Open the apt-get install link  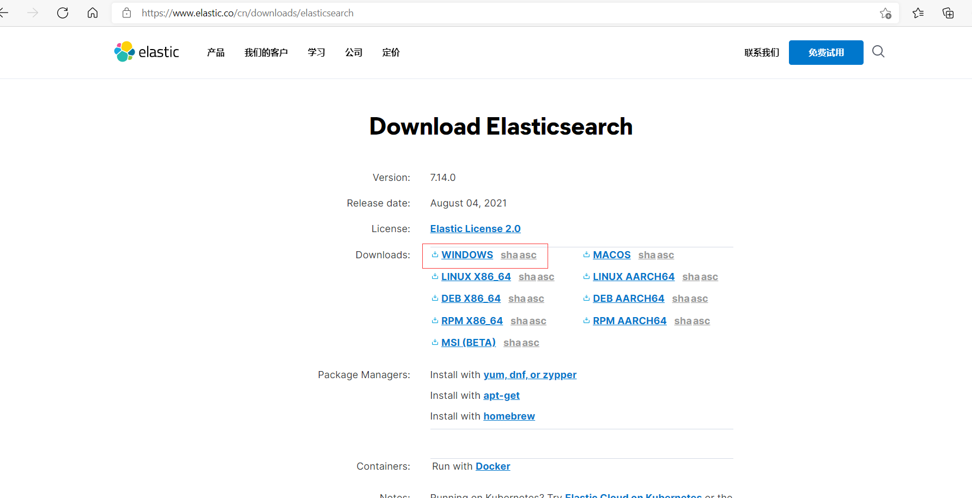point(501,396)
